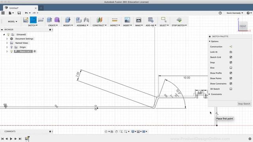253x142 pixels.
Task: Click the FRONT face of ViewCube
Action: pos(243,26)
